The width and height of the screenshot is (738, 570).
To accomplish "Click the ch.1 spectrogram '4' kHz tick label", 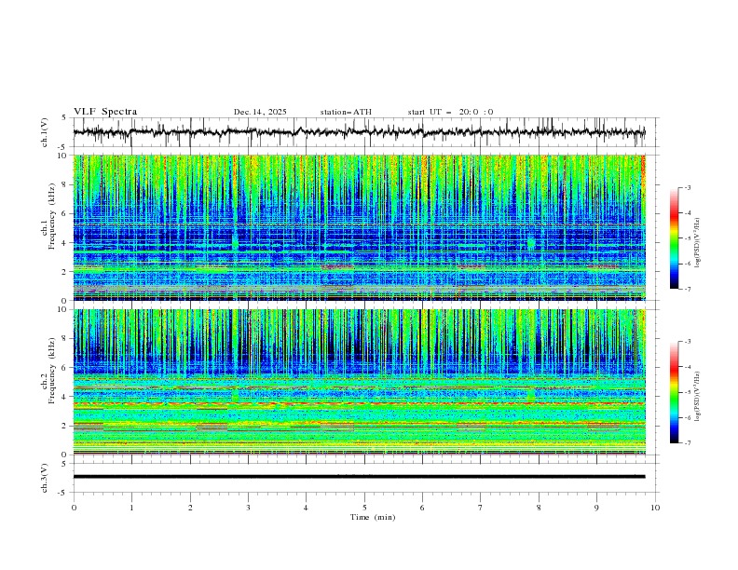I will coord(65,243).
